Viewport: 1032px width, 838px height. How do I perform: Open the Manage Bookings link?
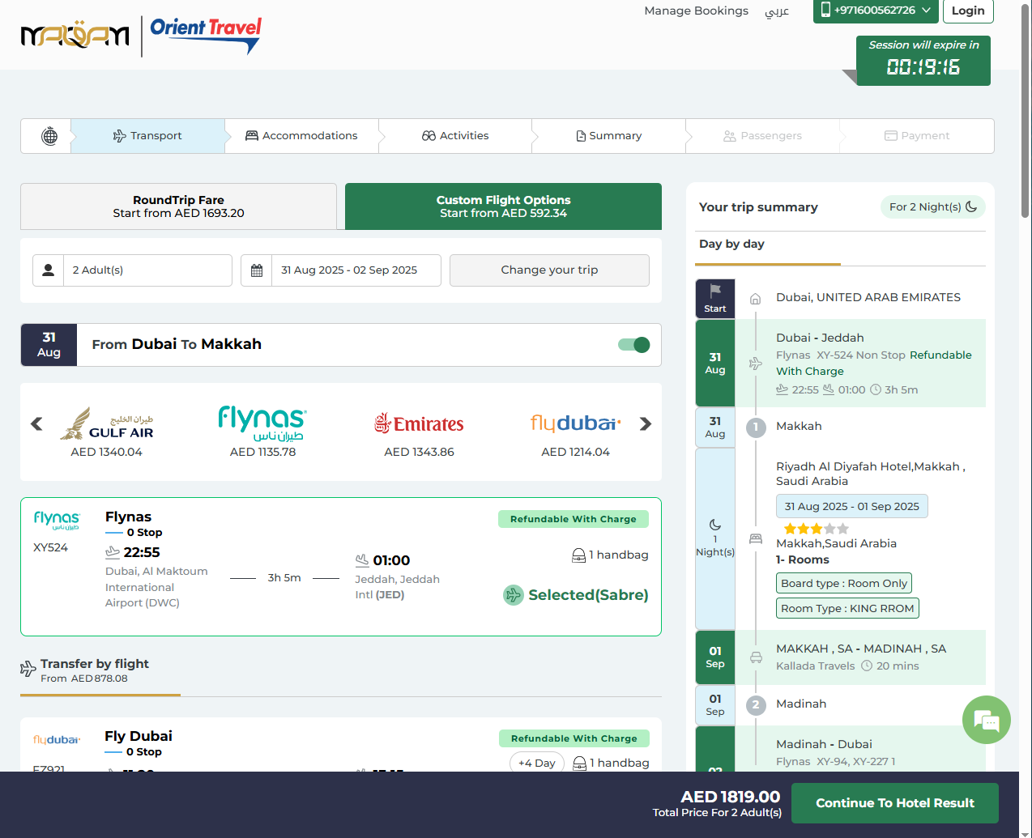pos(696,11)
